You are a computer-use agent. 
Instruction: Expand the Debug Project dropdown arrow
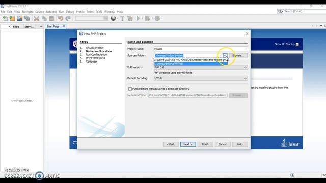(x=152, y=18)
